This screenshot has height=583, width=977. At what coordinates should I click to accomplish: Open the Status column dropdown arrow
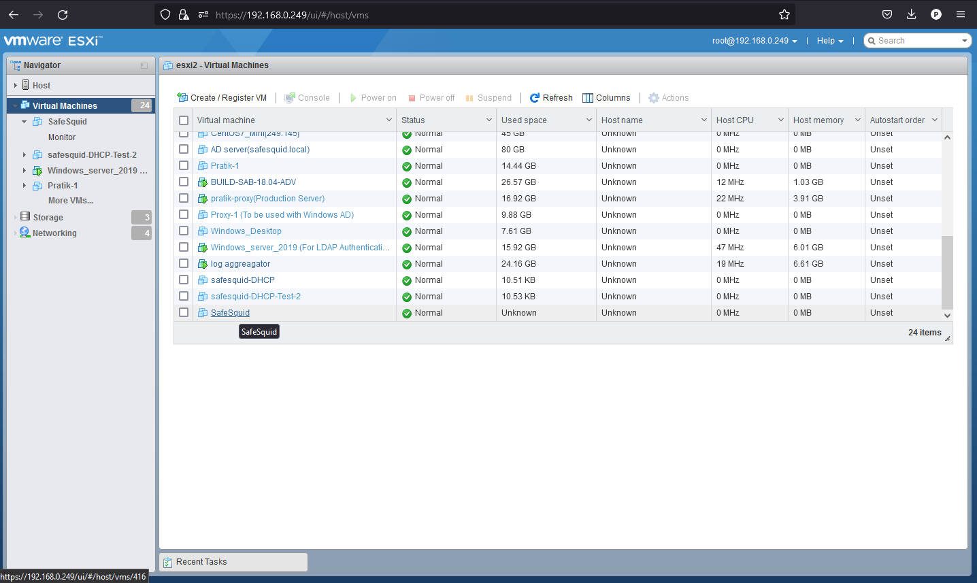(489, 120)
